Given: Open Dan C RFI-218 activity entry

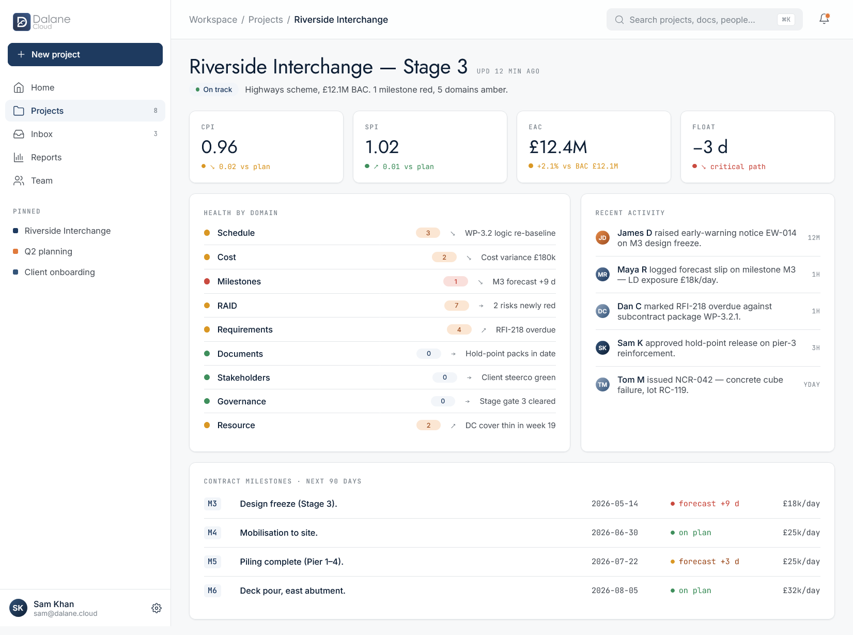Looking at the screenshot, I should [708, 311].
